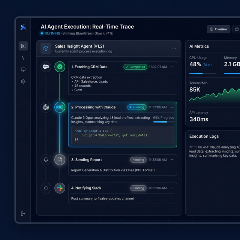Click the AI Metrics heading
Image resolution: width=240 pixels, height=240 pixels.
199,46
